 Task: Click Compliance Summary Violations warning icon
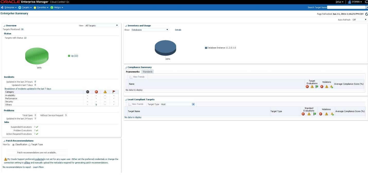[327, 87]
